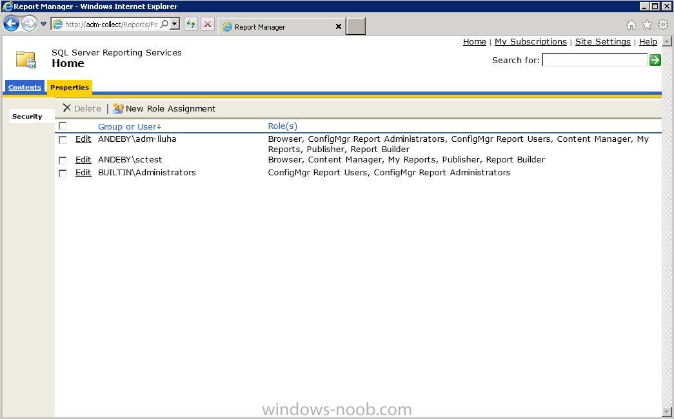The height and width of the screenshot is (419, 674).
Task: Click the Home folder icon in the header
Action: pyautogui.click(x=26, y=59)
